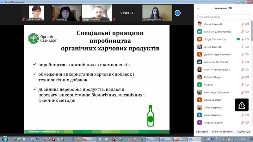Click the 13:51 taskbar clock
The width and height of the screenshot is (253, 142).
[243, 139]
